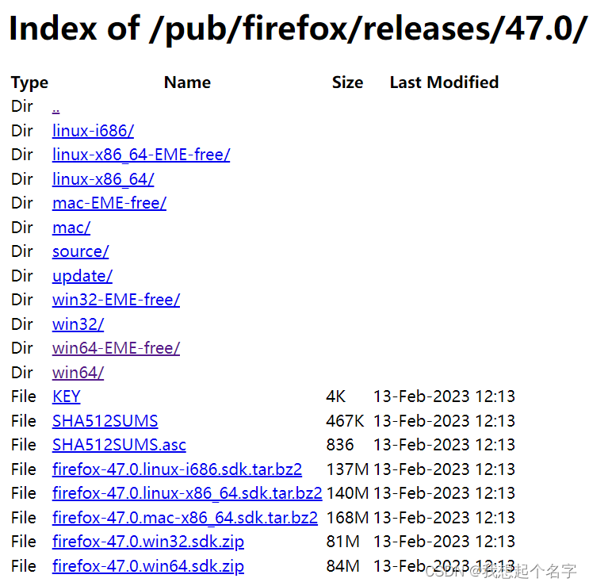
Task: Download firefox-47.0.win64.sdk.zip
Action: (148, 567)
